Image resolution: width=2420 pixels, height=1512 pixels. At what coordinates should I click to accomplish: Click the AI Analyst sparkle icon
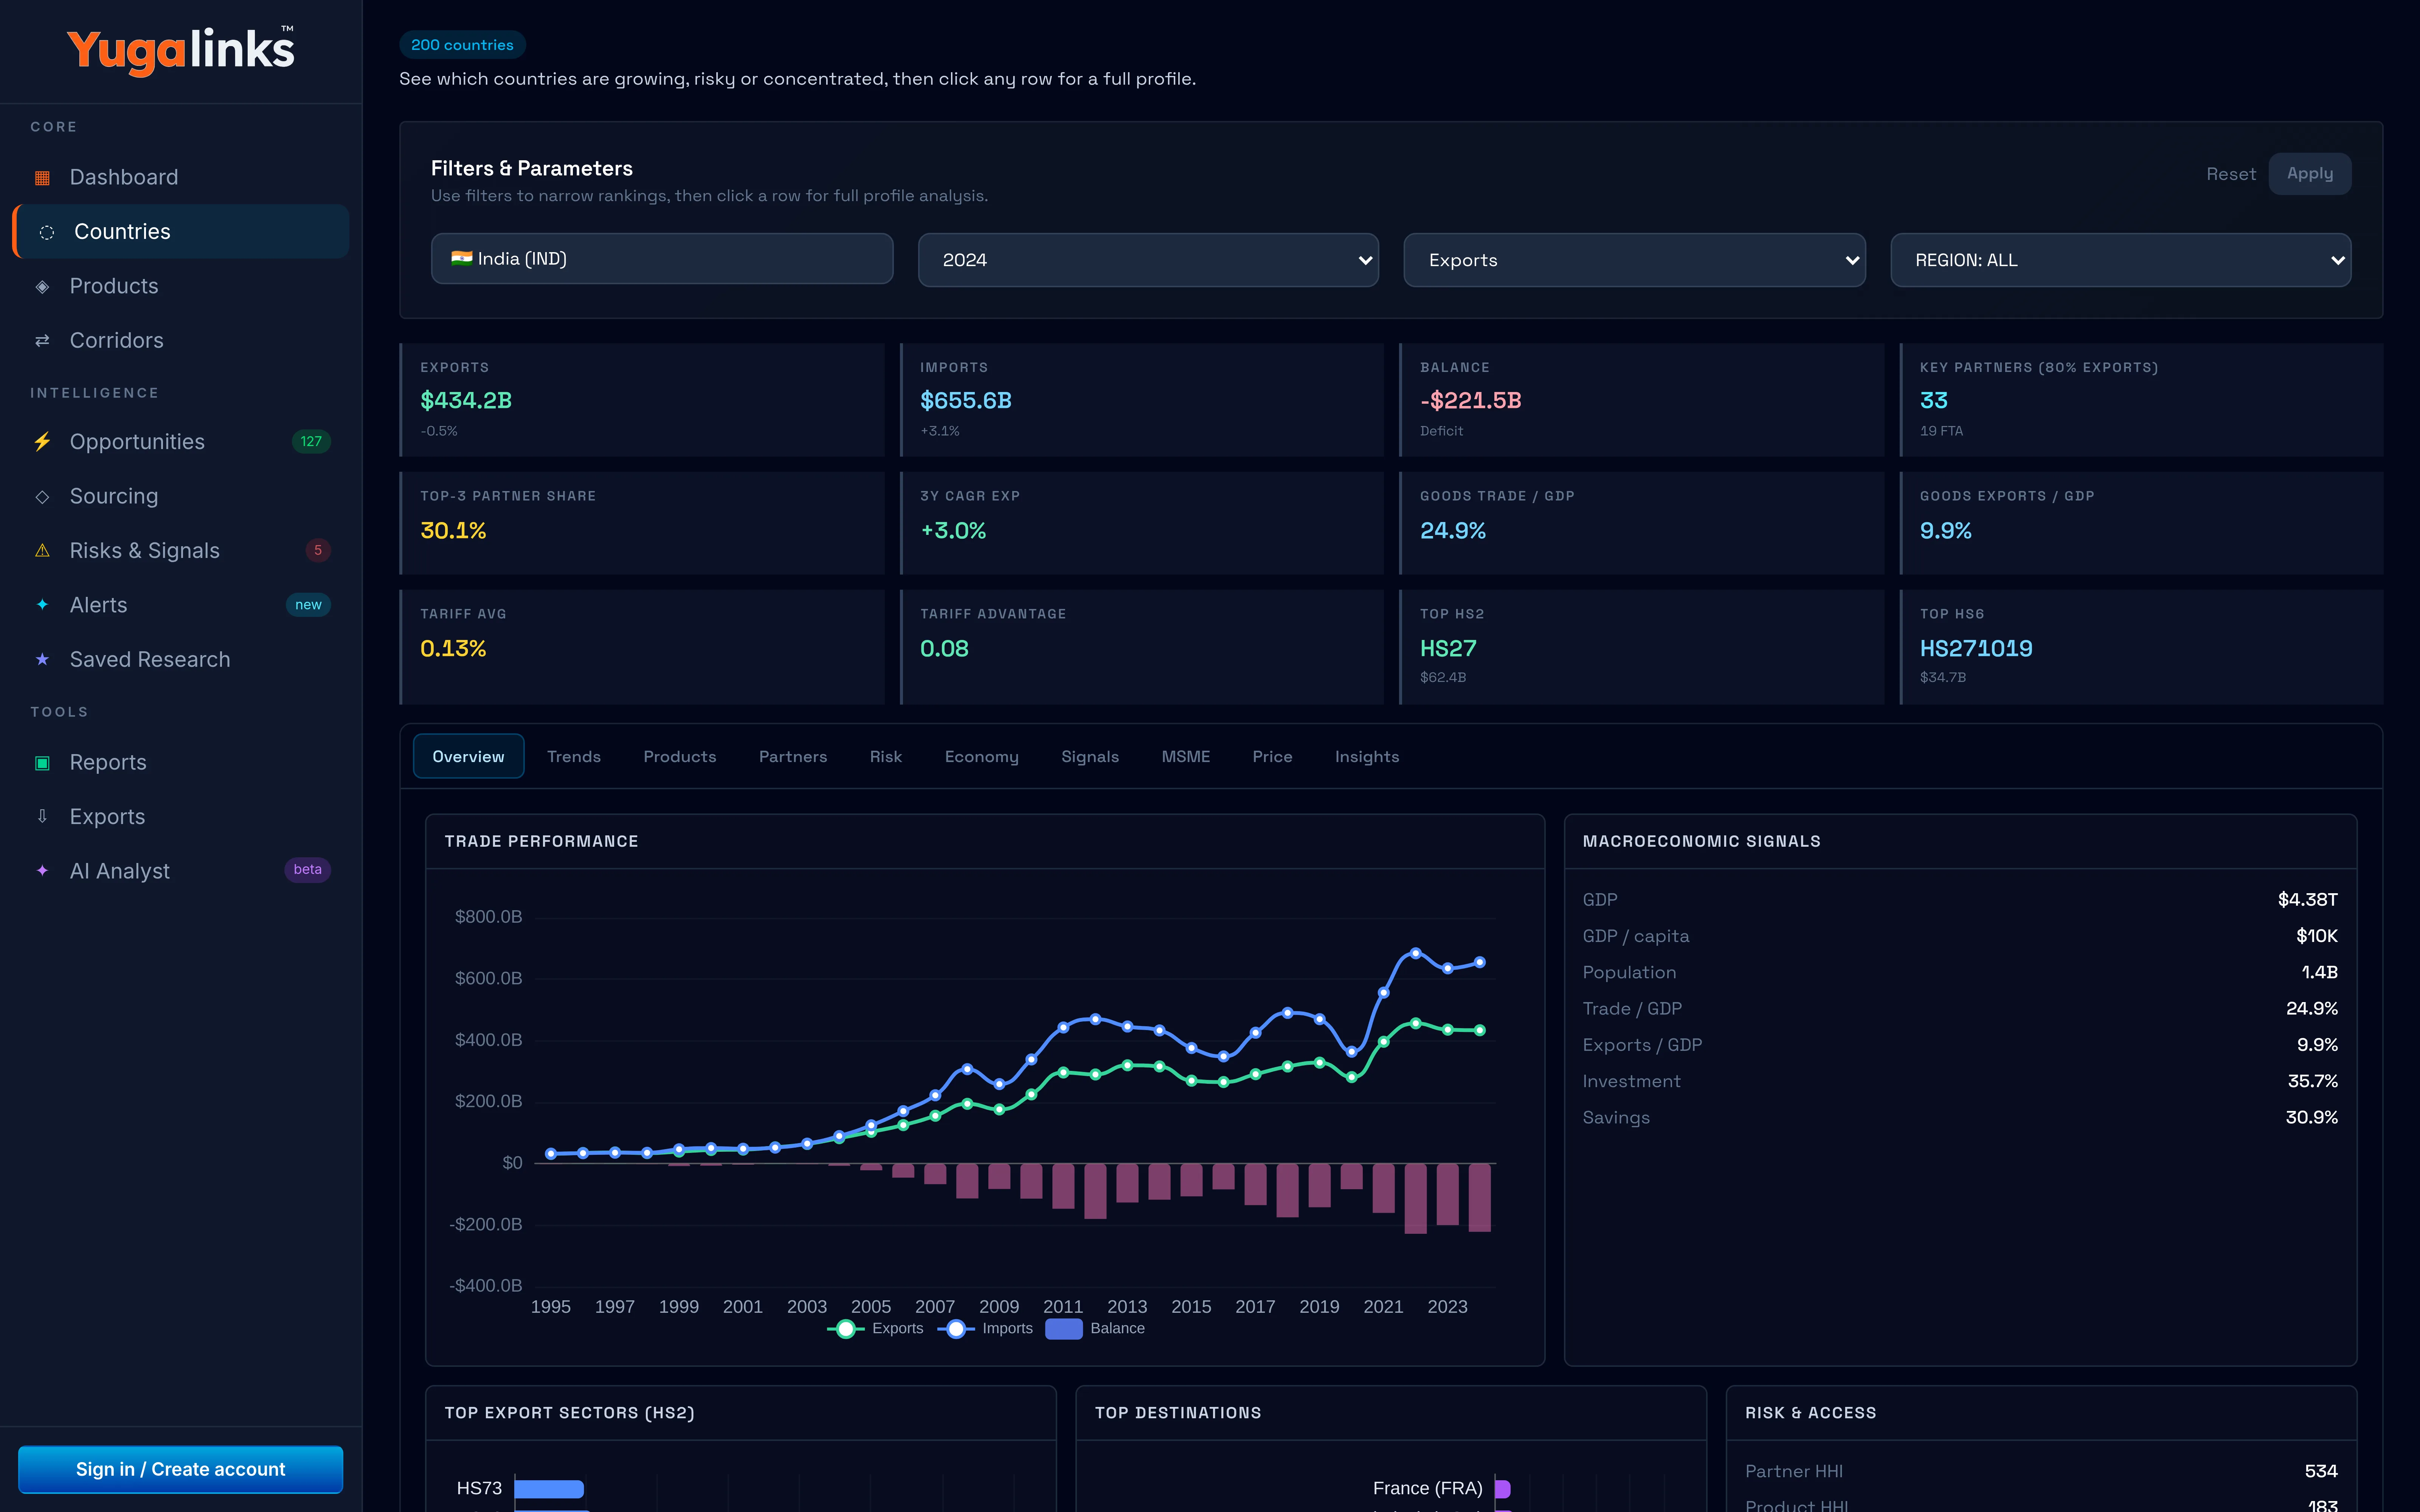coord(42,871)
